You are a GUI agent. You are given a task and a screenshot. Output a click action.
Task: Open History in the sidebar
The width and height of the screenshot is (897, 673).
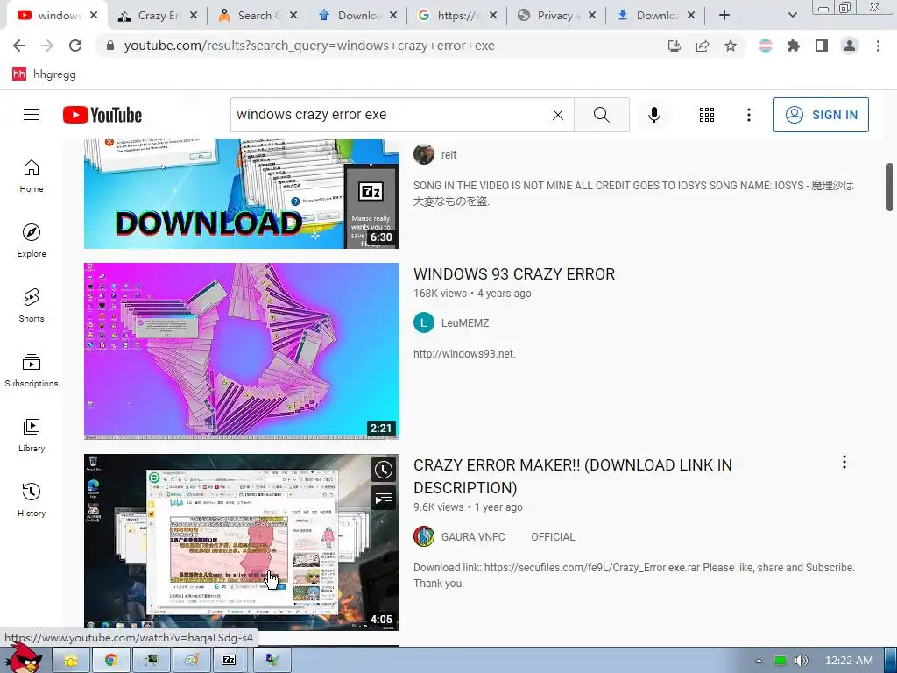(32, 500)
